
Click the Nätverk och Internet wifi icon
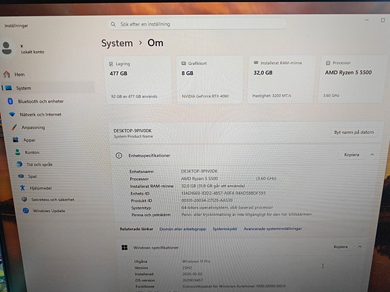click(x=12, y=114)
